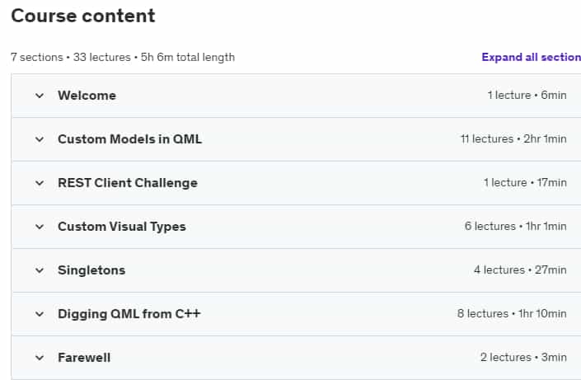Click the '8 lectures • 1hr 10min' label
This screenshot has height=380, width=581.
coord(512,313)
